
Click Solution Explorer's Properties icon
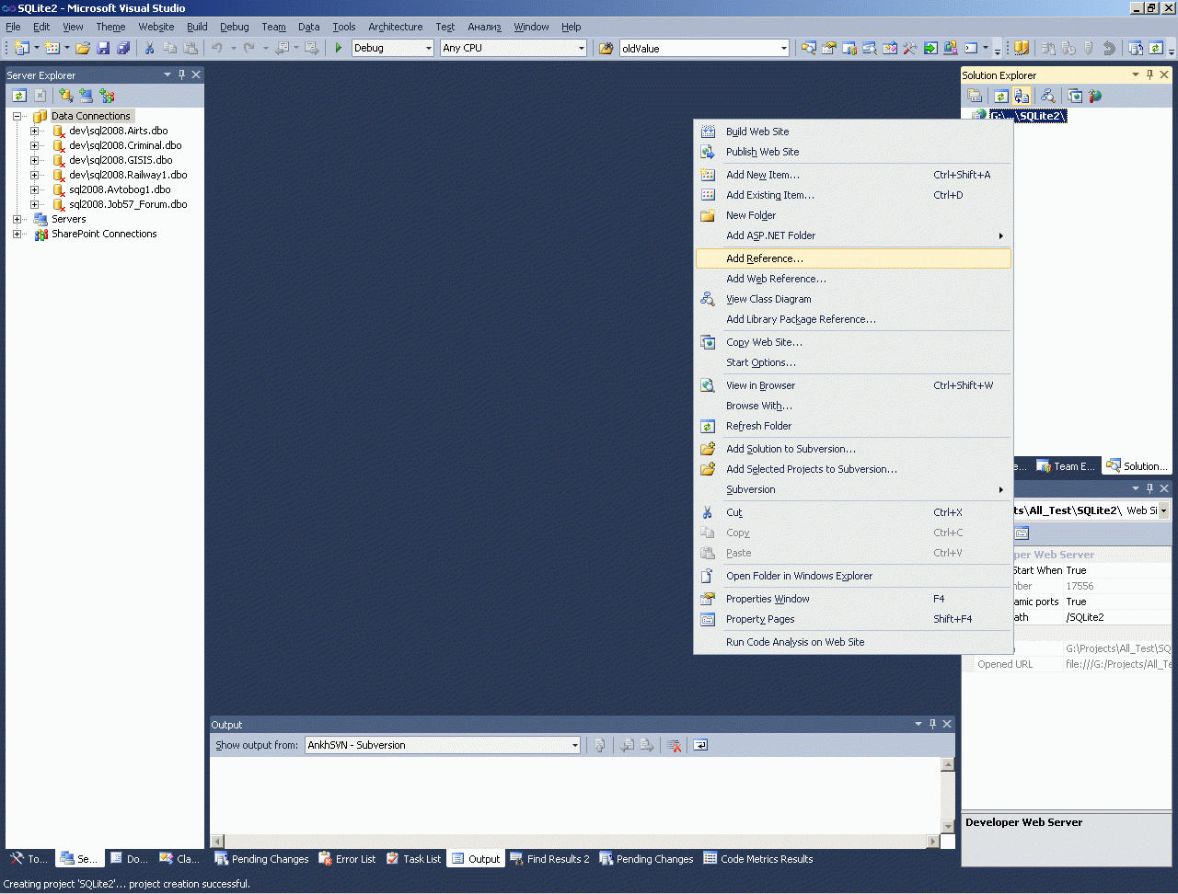point(975,96)
